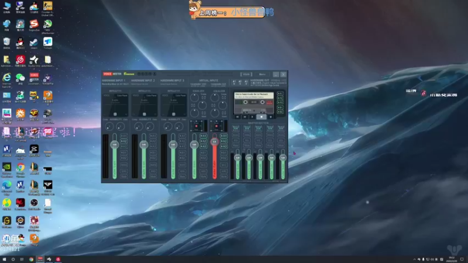Click the Hardware Input 1 fader knob

(x=114, y=144)
